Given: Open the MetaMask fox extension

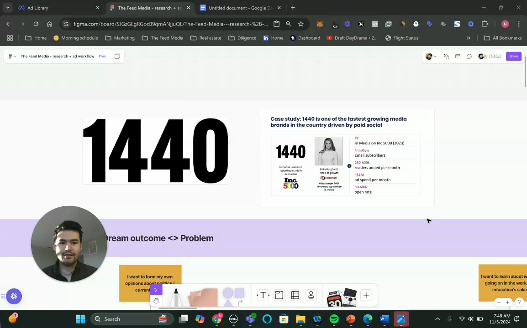Looking at the screenshot, I should (x=320, y=24).
